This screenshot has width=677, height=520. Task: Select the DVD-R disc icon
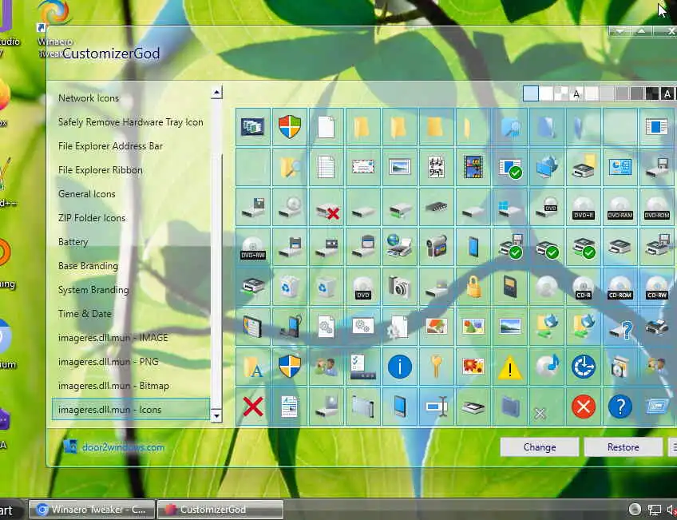coord(584,207)
